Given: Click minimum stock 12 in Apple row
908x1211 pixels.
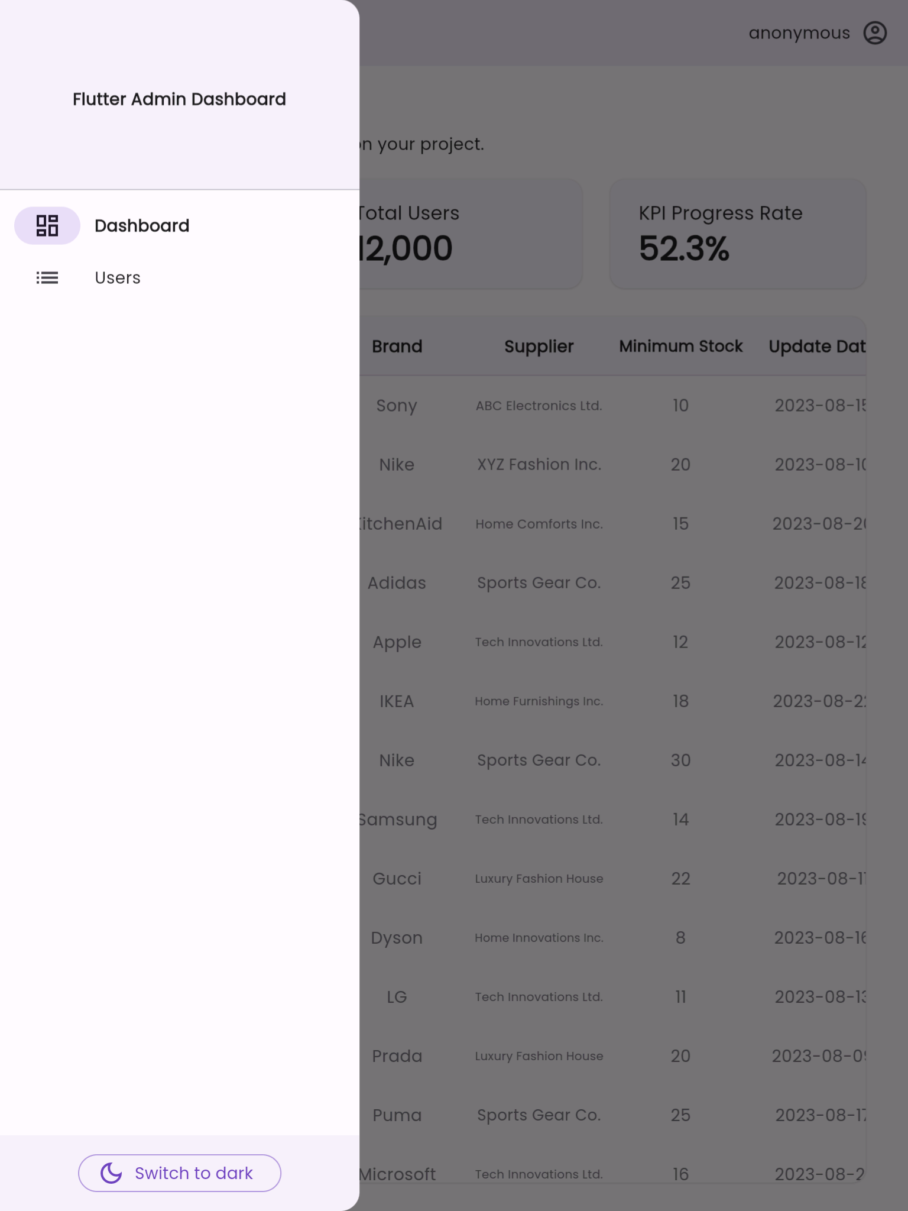Looking at the screenshot, I should 680,642.
